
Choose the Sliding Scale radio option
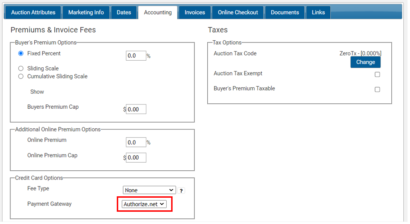pos(21,69)
